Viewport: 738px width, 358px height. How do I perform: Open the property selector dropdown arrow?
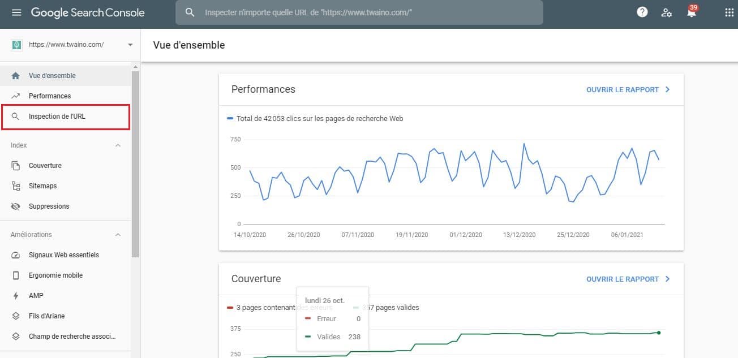coord(130,45)
